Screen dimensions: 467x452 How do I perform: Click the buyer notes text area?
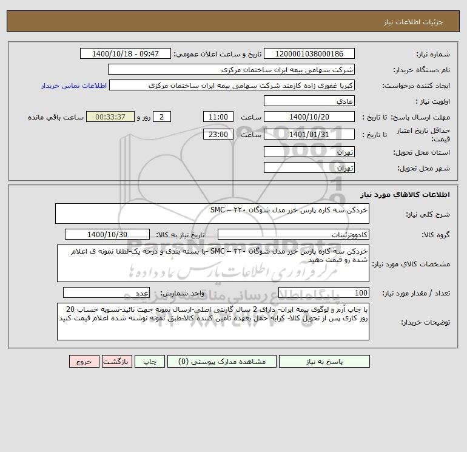(213, 322)
